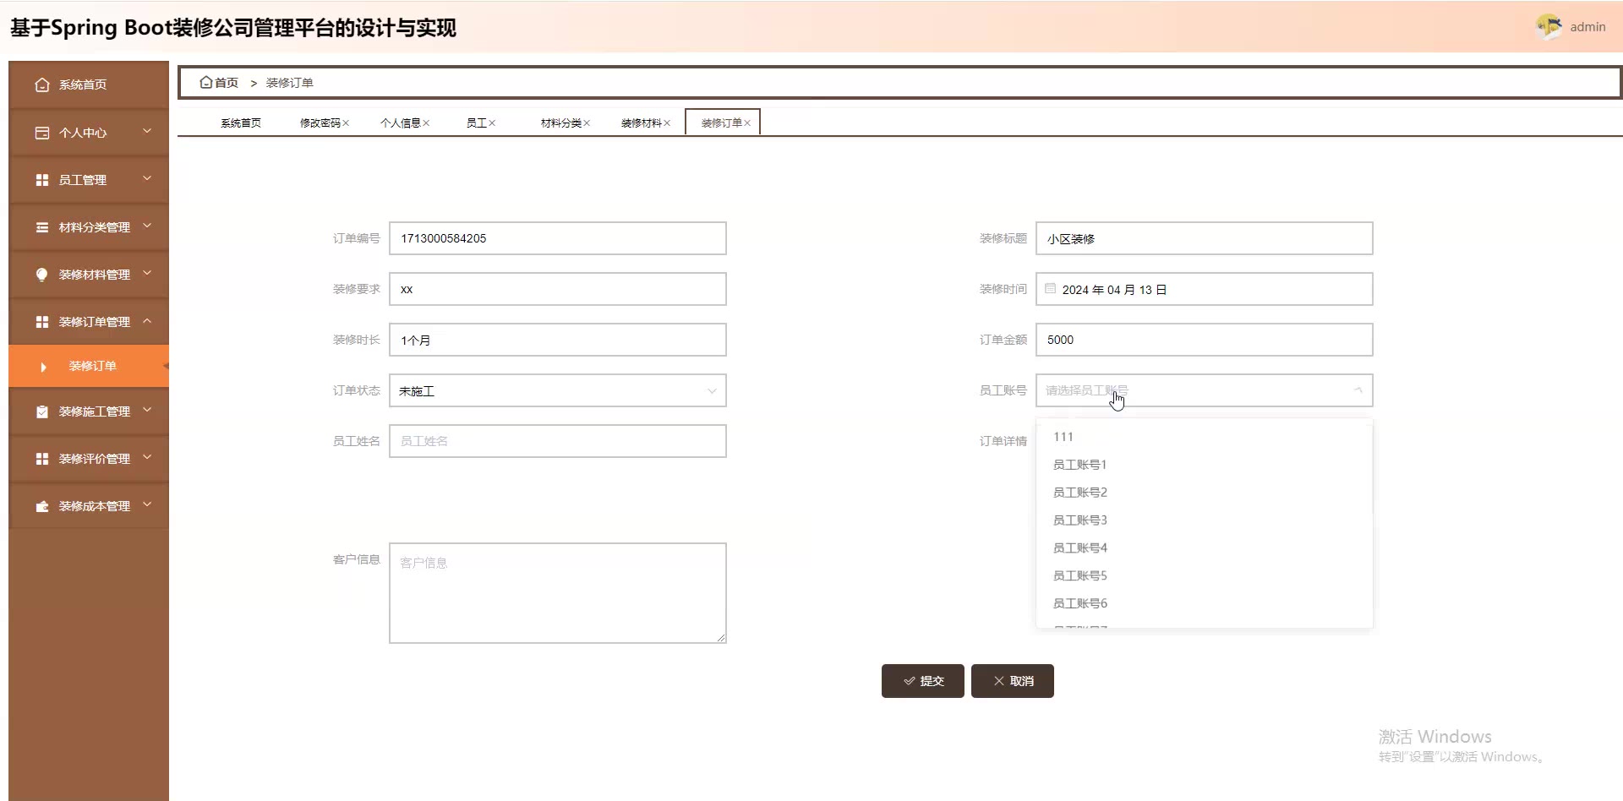Viewport: 1623px width, 801px height.
Task: Open the 订单状态 dropdown
Action: click(x=558, y=390)
